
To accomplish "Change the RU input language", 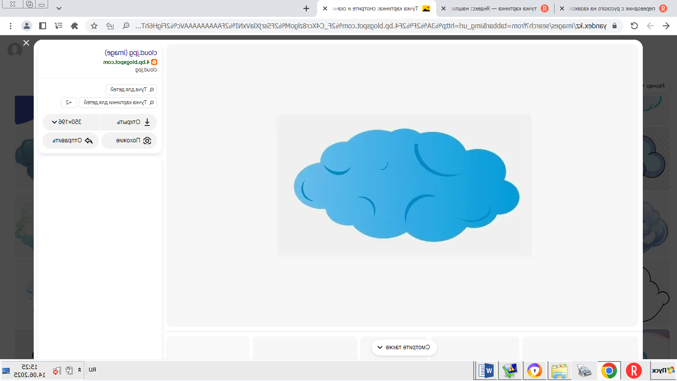I will [x=92, y=370].
